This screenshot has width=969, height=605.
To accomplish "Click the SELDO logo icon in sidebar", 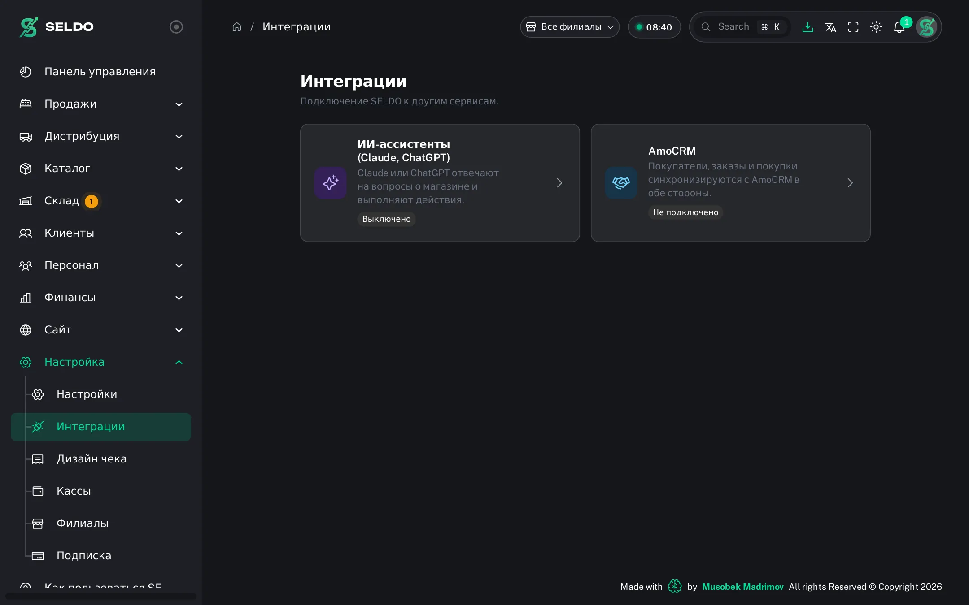I will pos(29,27).
